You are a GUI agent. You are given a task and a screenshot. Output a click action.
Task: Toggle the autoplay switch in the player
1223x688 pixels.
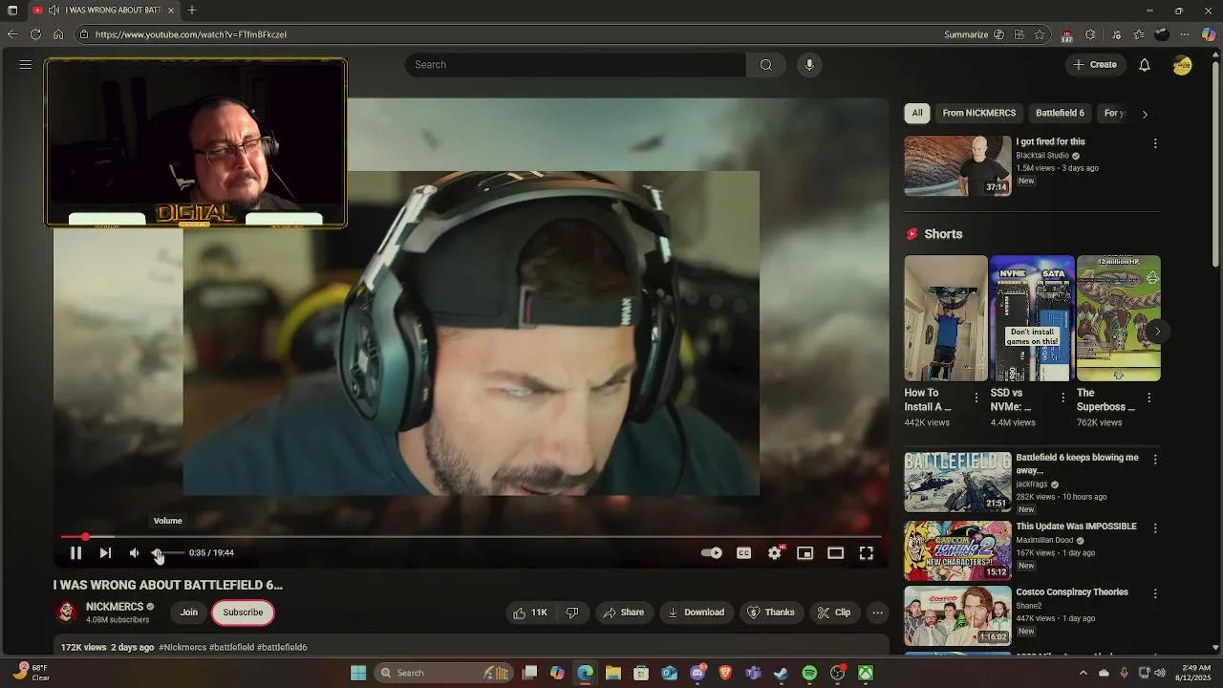[711, 552]
